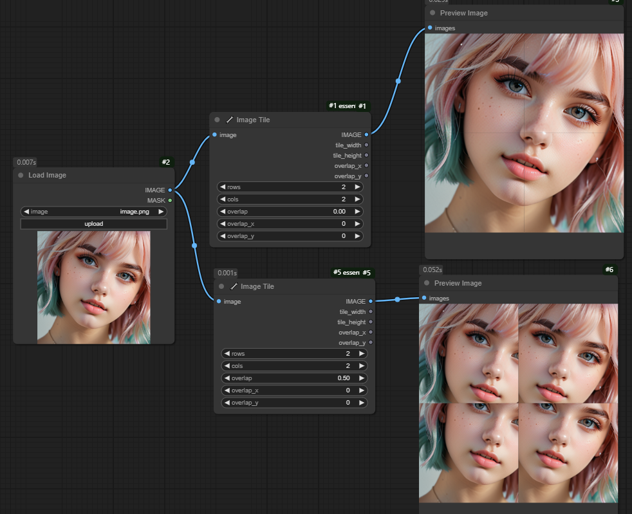Image resolution: width=632 pixels, height=514 pixels.
Task: Click the upload button in Load Image
Action: [x=94, y=224]
